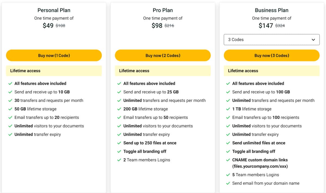Open the 3 Codes dropdown

(272, 39)
